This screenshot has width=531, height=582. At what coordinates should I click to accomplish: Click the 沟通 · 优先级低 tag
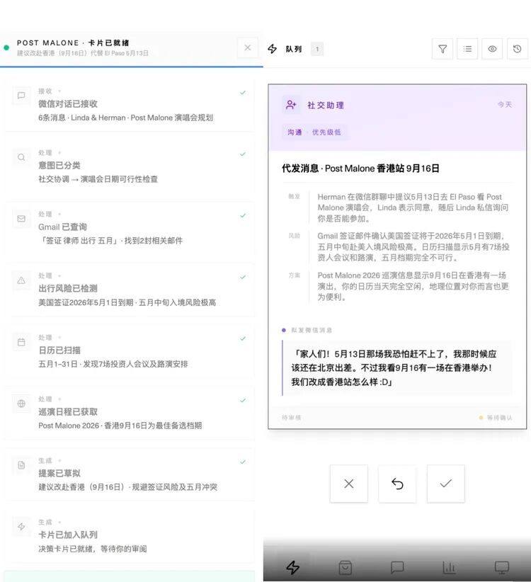pyautogui.click(x=314, y=132)
